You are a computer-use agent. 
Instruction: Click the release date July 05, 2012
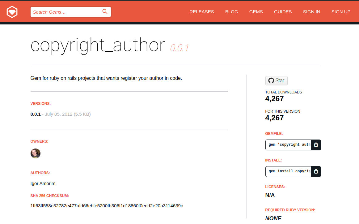coord(59,114)
